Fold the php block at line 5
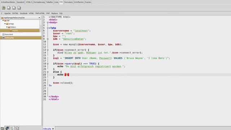Viewport: 231px width, 130px height. (x=48, y=28)
